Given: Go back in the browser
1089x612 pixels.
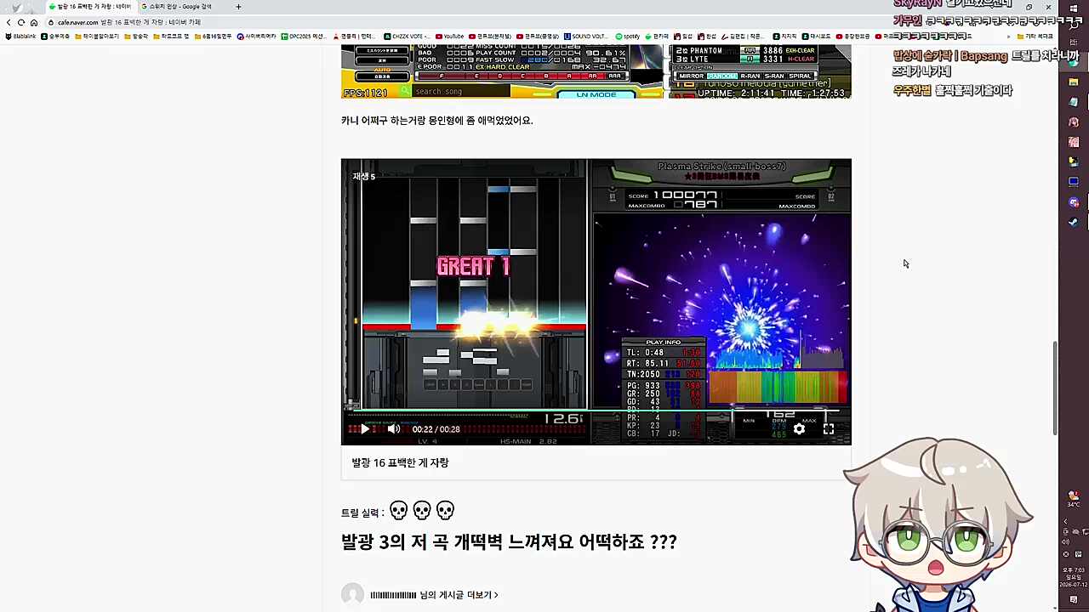Looking at the screenshot, I should [9, 22].
